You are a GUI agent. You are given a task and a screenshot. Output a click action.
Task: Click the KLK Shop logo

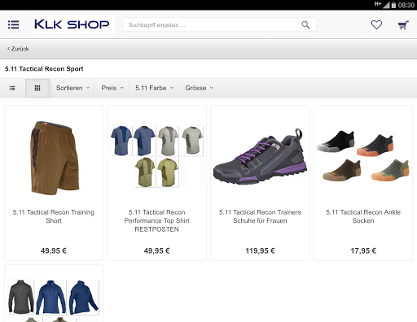click(73, 24)
